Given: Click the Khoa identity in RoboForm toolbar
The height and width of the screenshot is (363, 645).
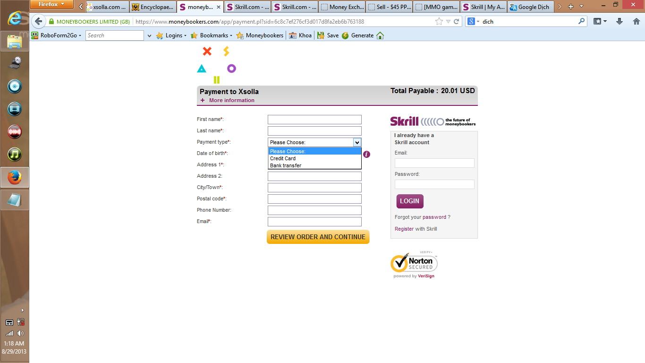Looking at the screenshot, I should (300, 35).
